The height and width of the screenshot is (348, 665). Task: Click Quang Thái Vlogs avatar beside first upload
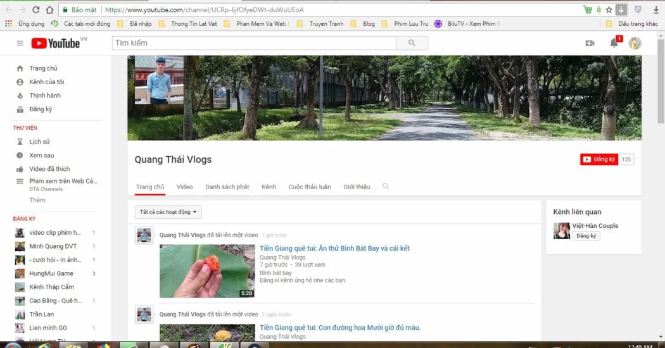click(144, 235)
